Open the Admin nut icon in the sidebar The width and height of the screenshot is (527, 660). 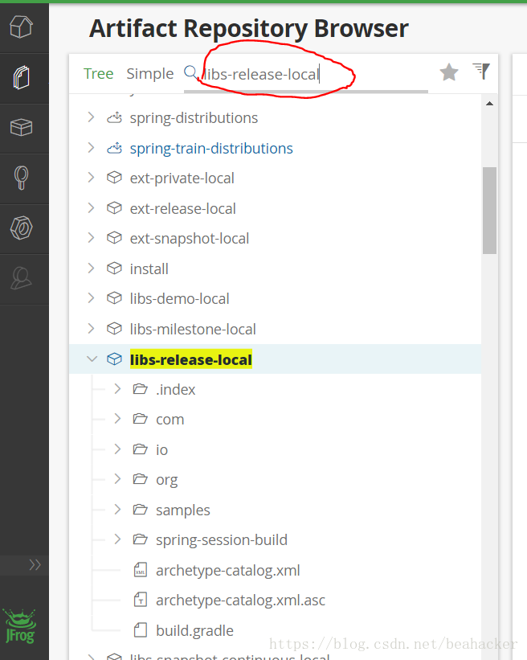point(21,228)
